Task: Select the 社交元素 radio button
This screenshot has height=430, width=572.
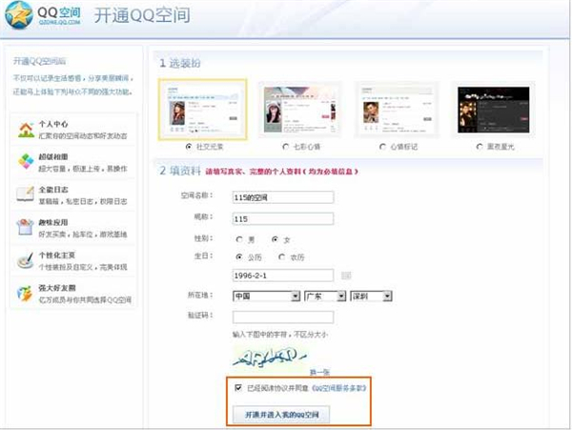Action: coord(189,147)
